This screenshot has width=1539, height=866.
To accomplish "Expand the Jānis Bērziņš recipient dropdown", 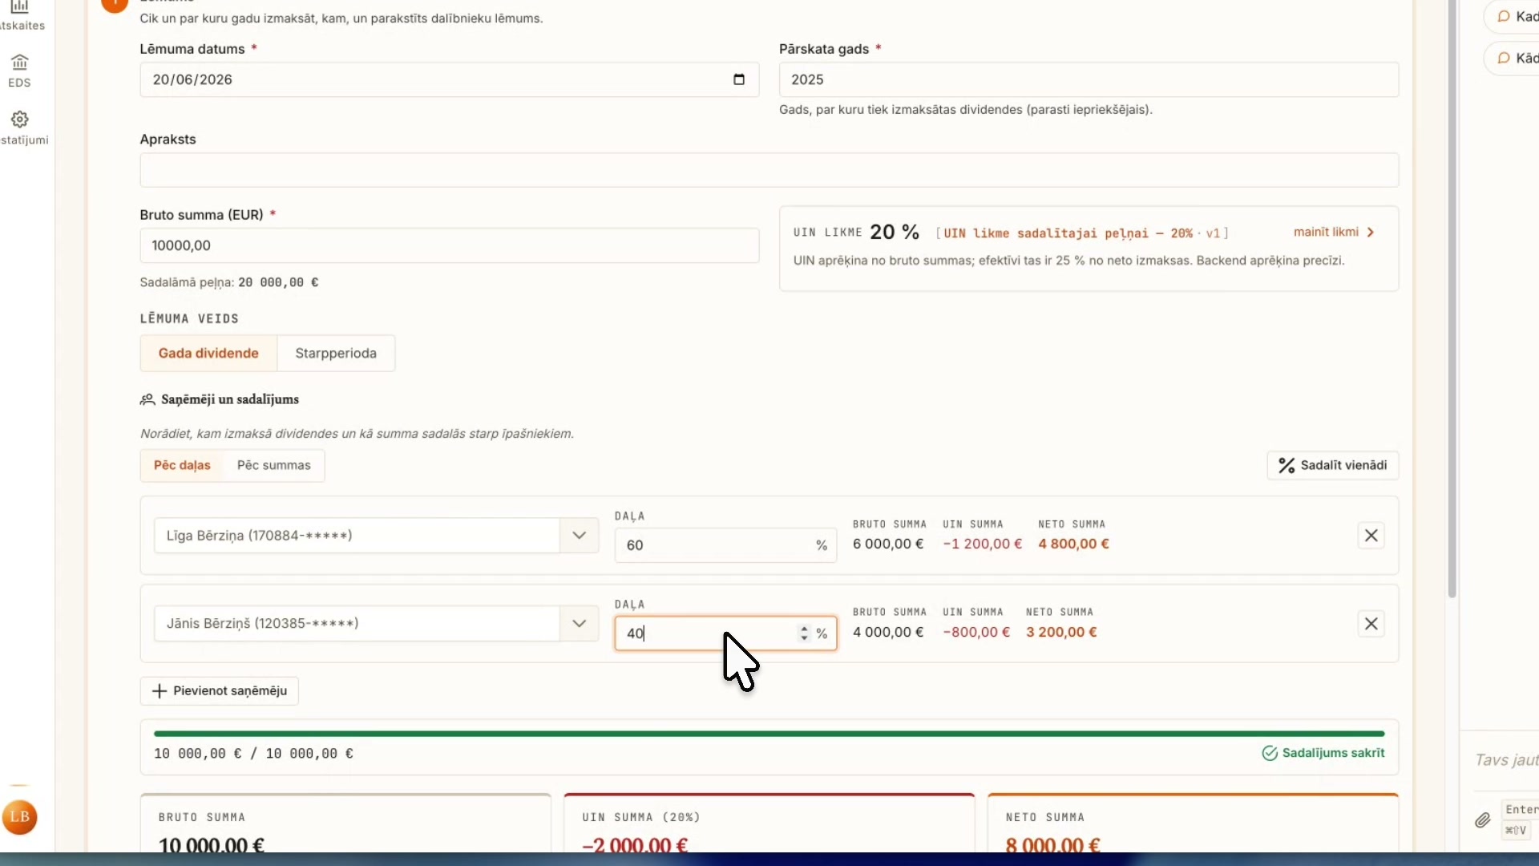I will pyautogui.click(x=579, y=624).
